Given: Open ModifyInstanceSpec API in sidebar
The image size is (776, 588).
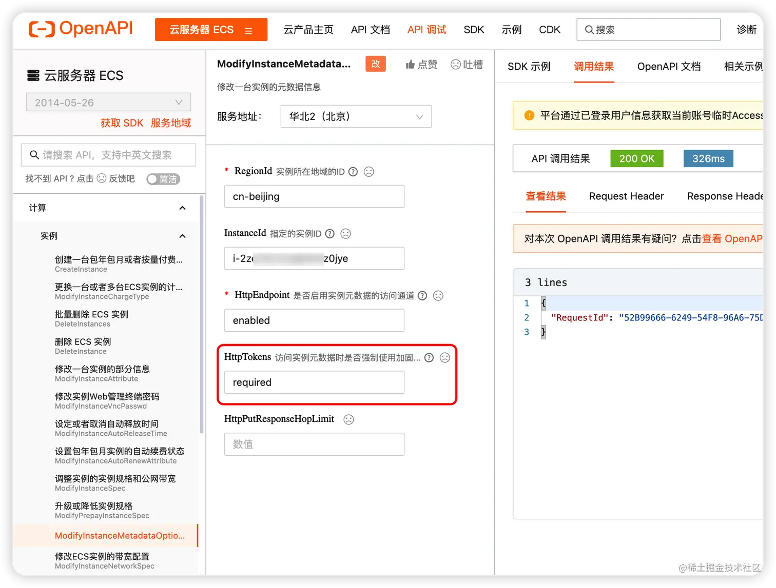Looking at the screenshot, I should click(x=115, y=483).
